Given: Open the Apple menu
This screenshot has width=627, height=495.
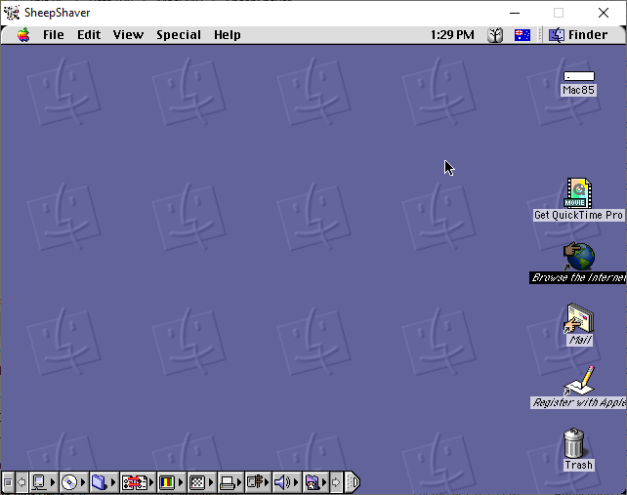Looking at the screenshot, I should [23, 35].
